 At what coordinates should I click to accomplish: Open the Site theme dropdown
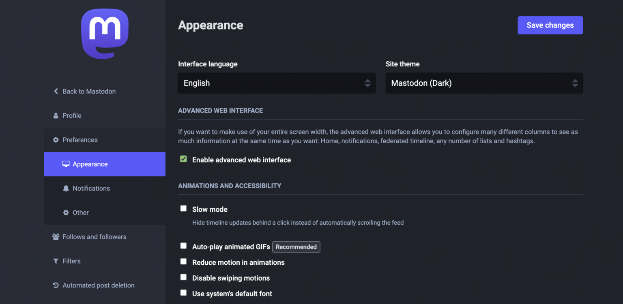(x=484, y=83)
